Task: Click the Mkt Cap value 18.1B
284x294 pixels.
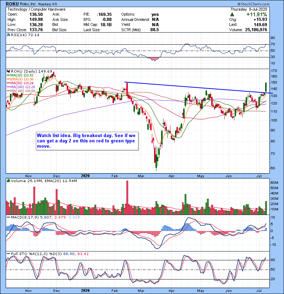Action: click(106, 24)
